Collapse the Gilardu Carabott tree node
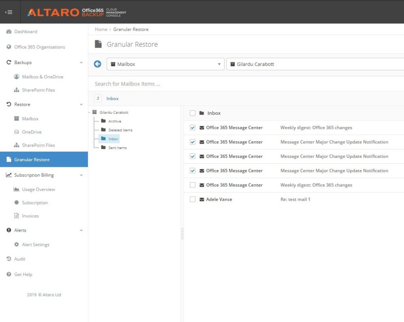 coord(90,112)
